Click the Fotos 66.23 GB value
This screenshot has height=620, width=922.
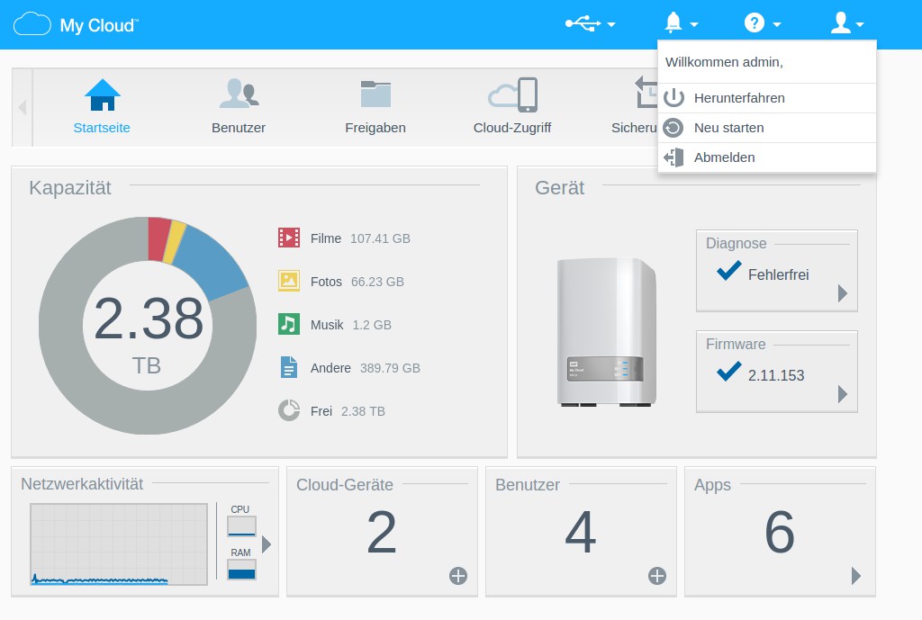point(377,282)
